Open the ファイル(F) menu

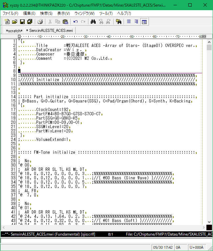click(x=11, y=13)
